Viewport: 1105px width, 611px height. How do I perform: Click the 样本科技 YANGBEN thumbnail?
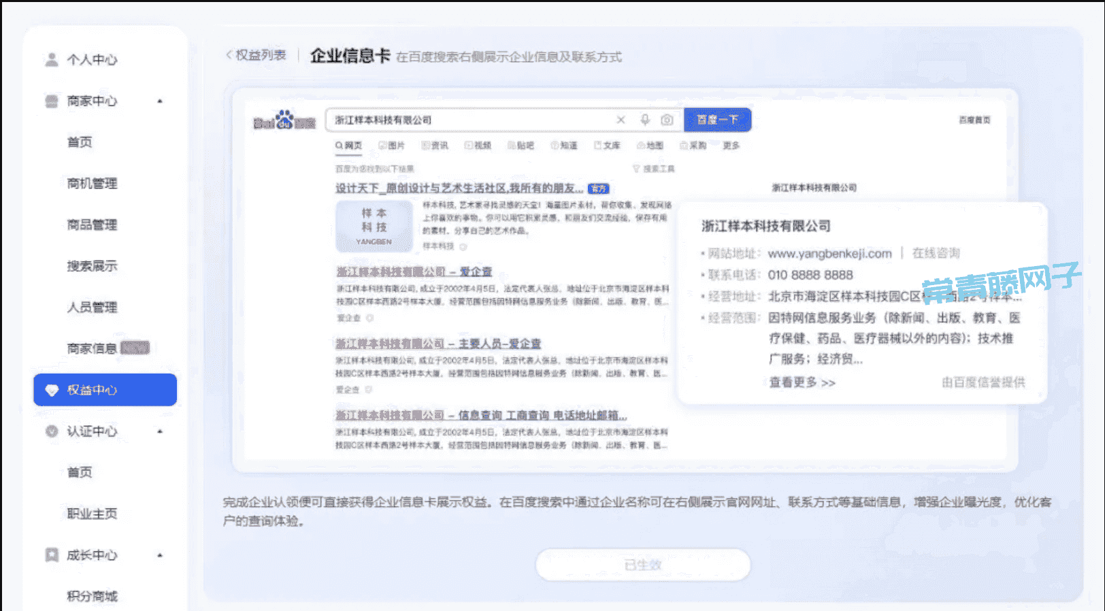tap(374, 226)
